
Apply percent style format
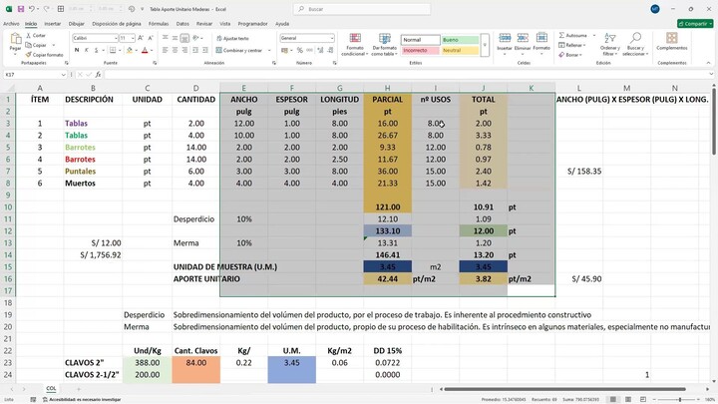[x=299, y=50]
